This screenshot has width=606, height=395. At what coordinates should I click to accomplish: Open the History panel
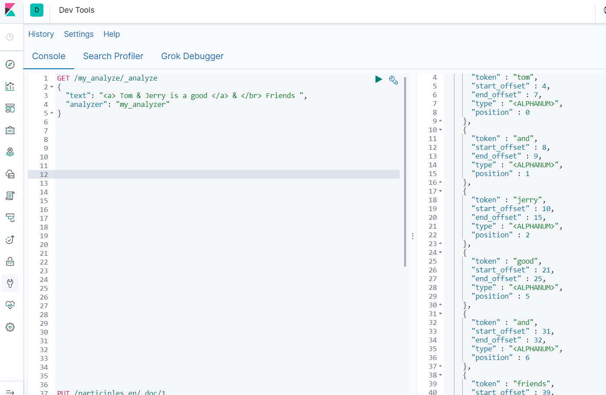coord(41,34)
